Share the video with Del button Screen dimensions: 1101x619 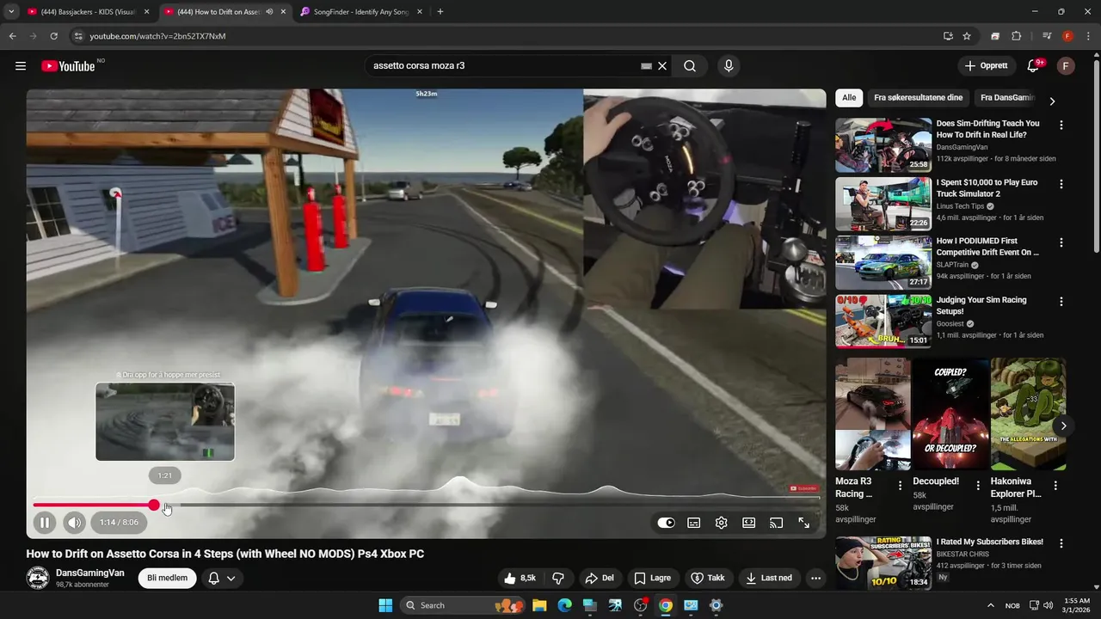point(599,578)
